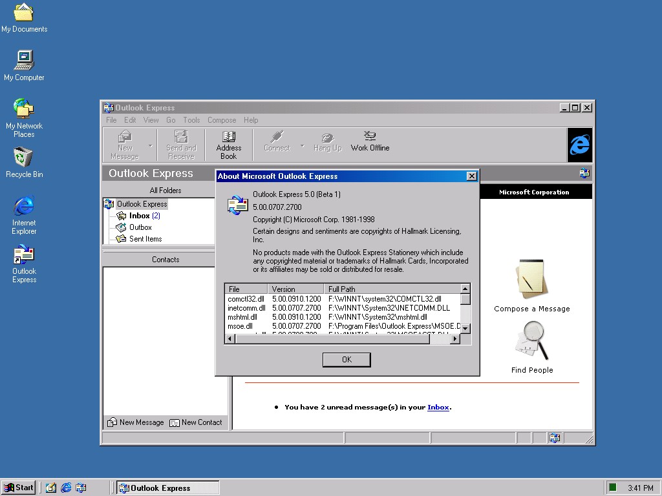
Task: Click the Outlook Express taskbar button
Action: pyautogui.click(x=167, y=488)
